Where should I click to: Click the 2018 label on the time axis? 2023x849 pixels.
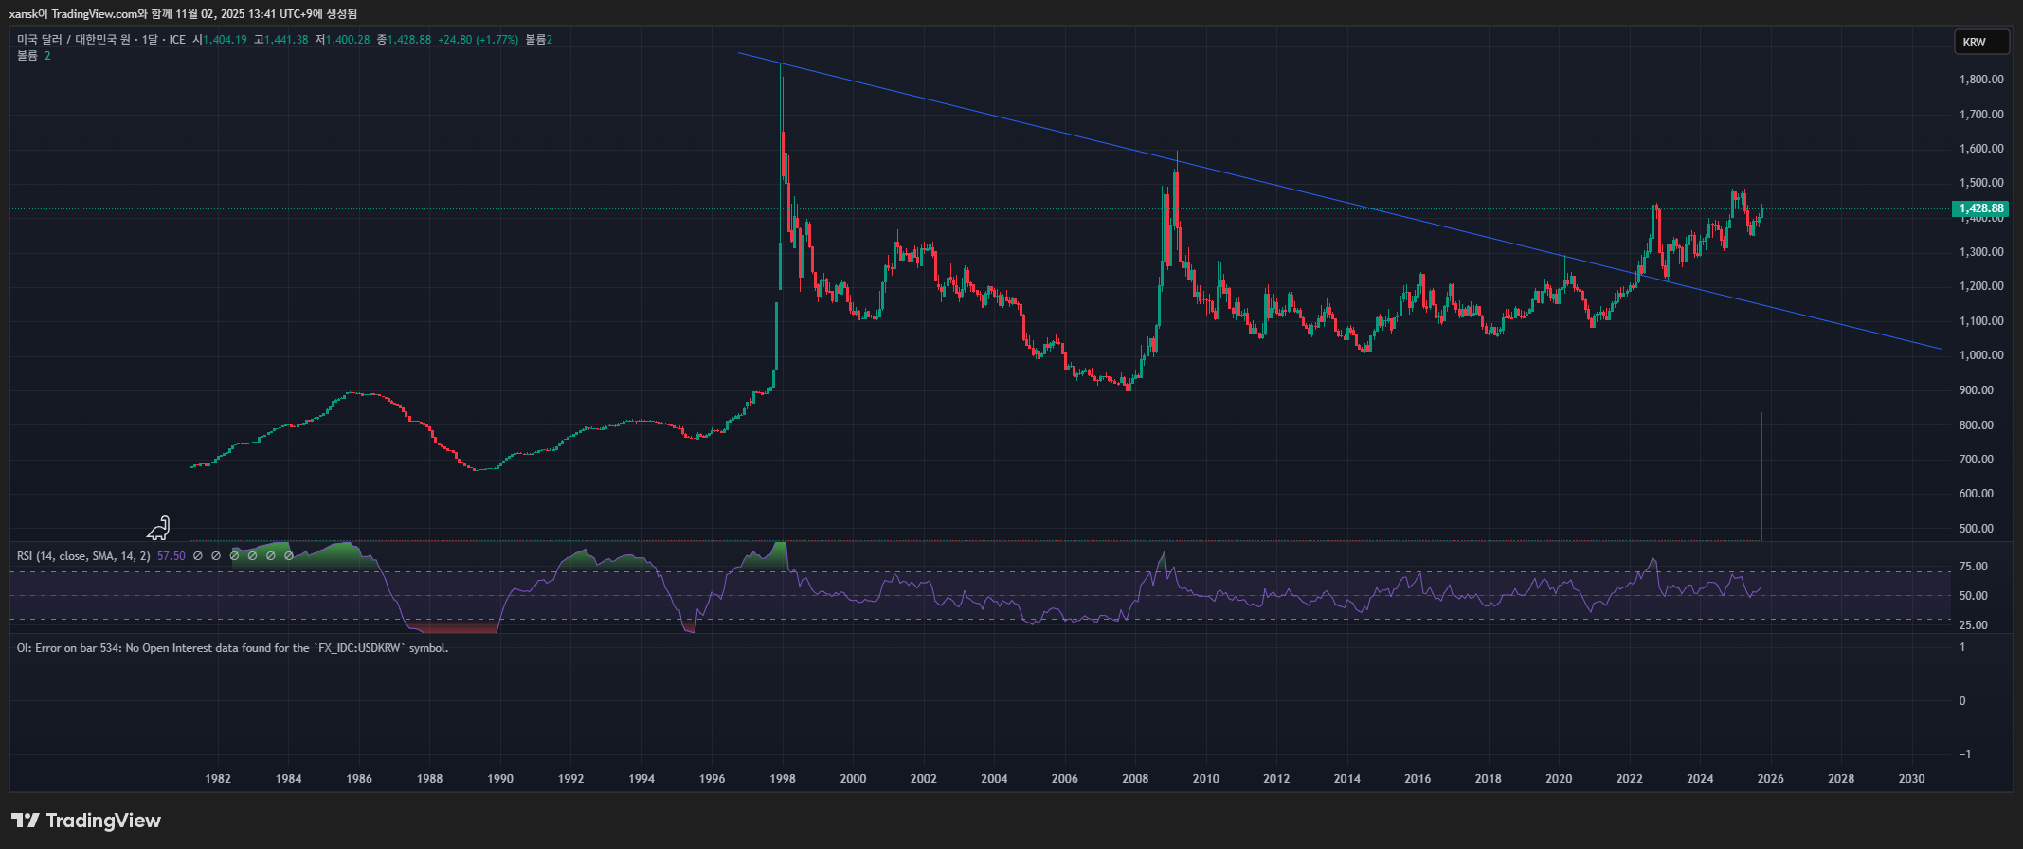point(1489,779)
